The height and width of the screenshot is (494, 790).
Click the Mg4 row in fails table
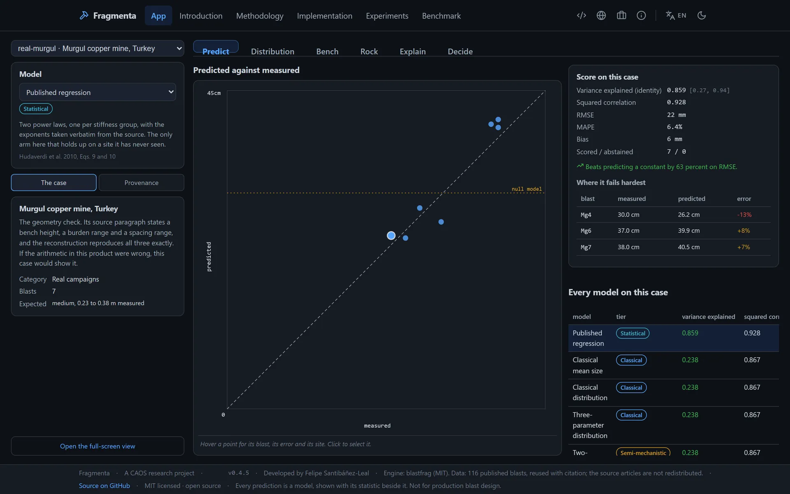point(674,214)
